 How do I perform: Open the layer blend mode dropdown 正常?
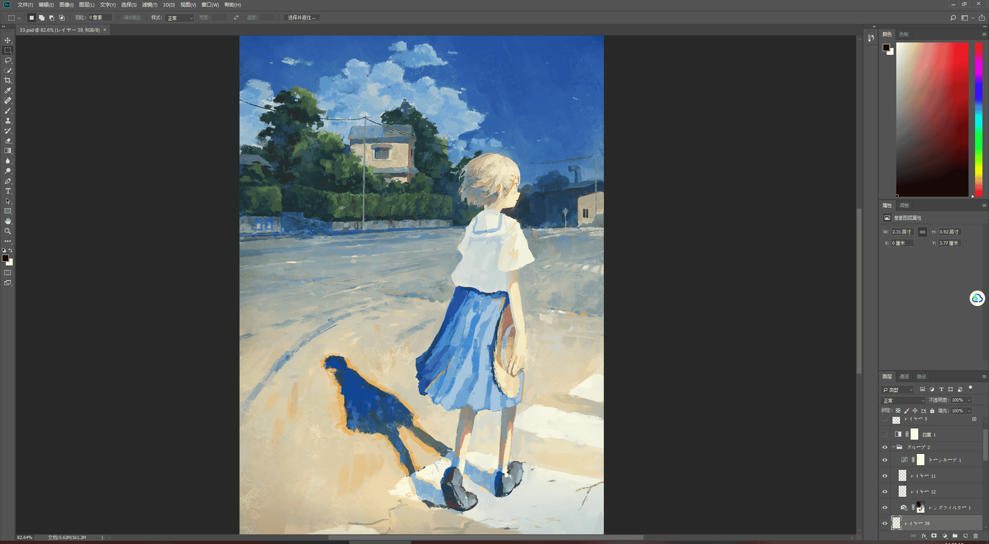(903, 400)
